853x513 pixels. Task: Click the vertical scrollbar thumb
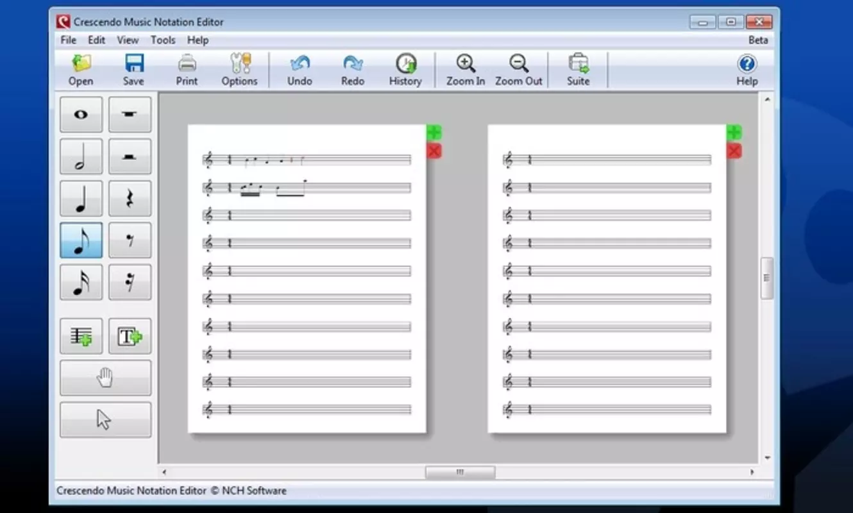pos(766,278)
